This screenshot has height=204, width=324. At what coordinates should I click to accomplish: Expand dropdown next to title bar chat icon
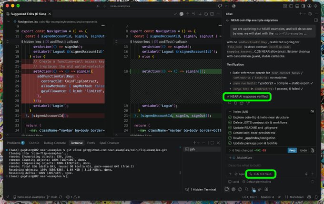tap(226, 6)
